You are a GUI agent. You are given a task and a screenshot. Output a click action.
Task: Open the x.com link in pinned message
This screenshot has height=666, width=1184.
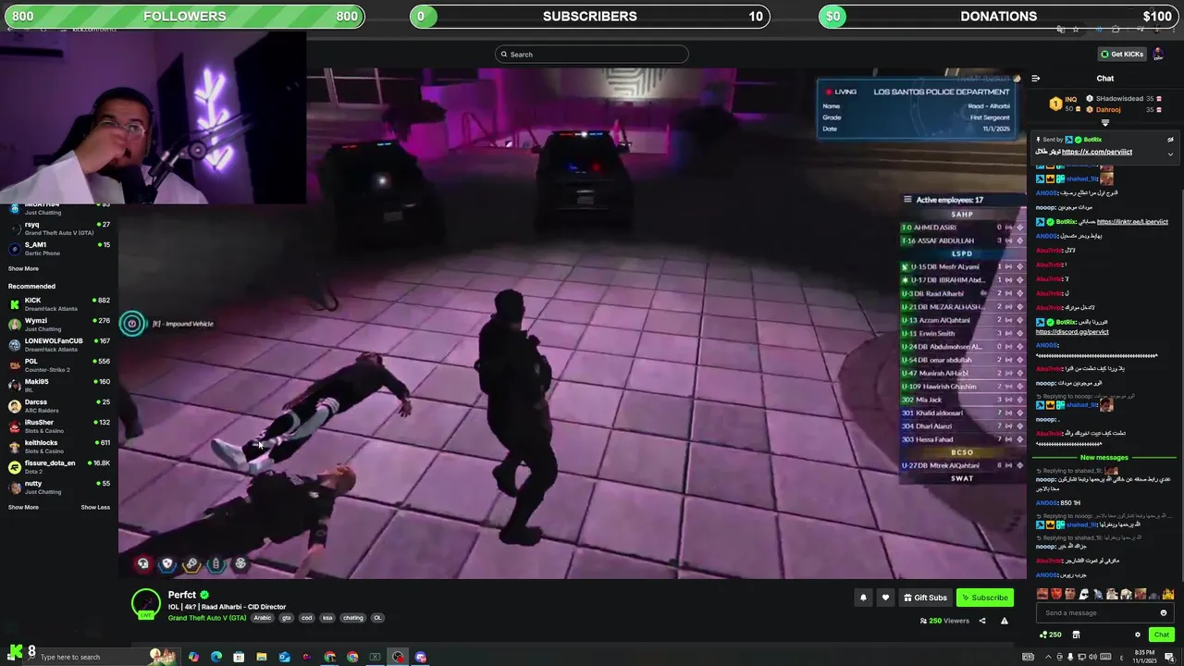[1097, 152]
